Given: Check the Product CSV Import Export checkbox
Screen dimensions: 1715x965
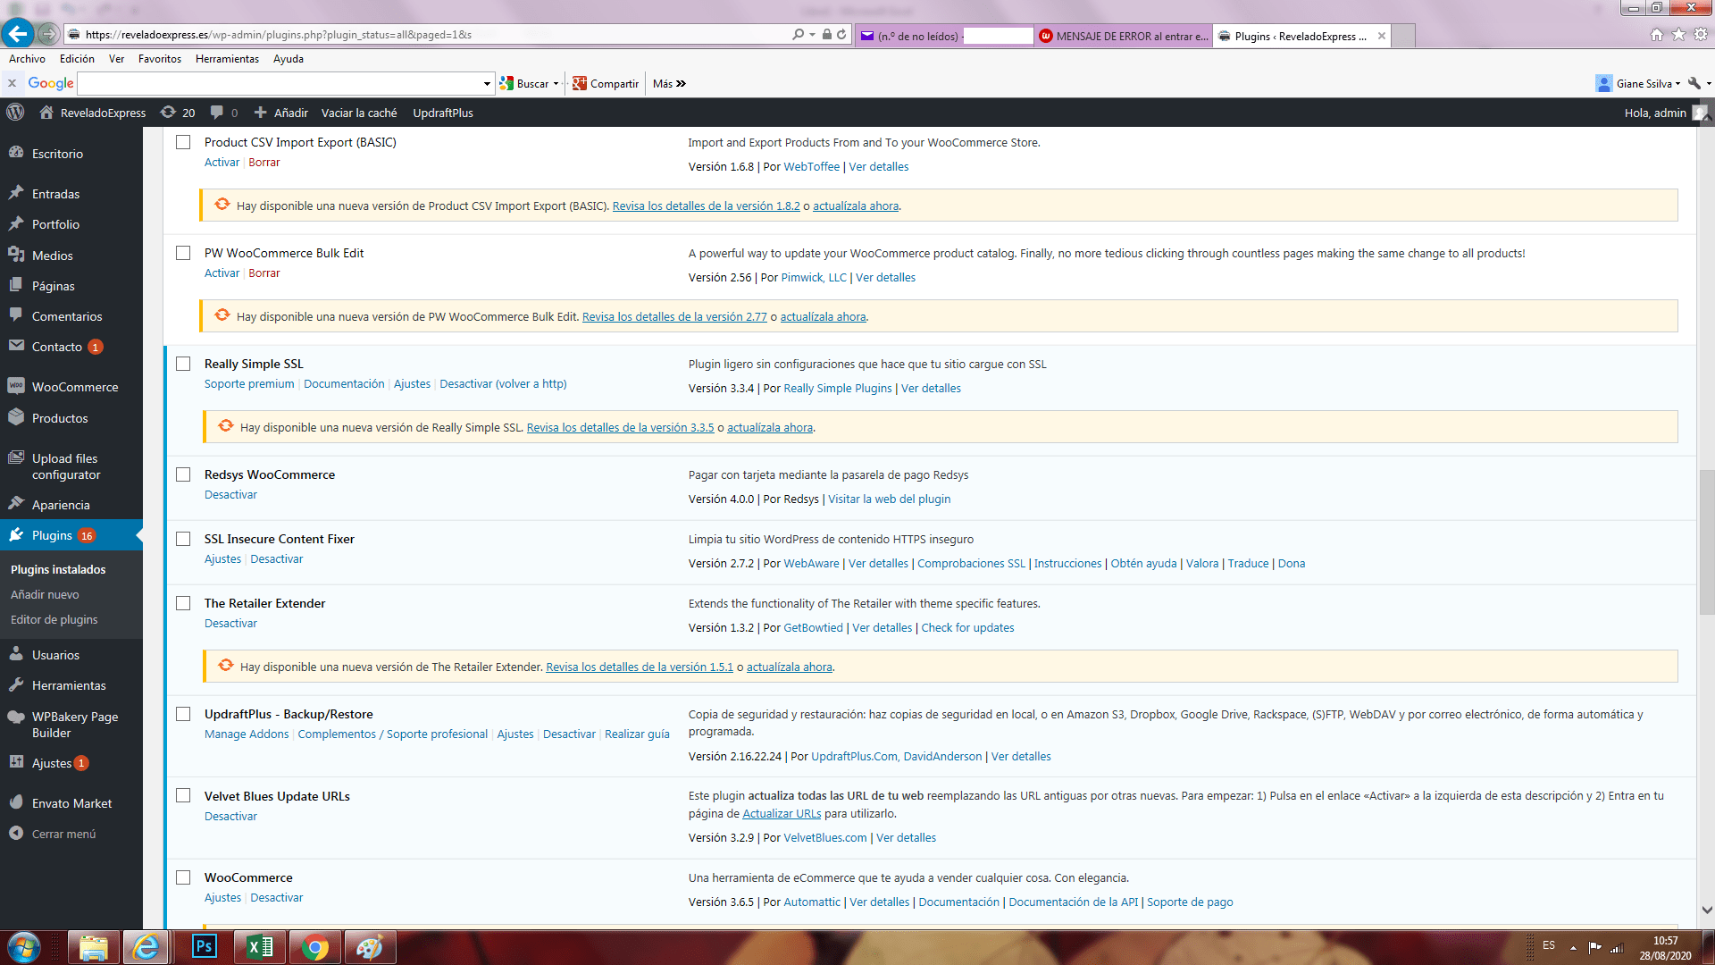Looking at the screenshot, I should tap(183, 142).
